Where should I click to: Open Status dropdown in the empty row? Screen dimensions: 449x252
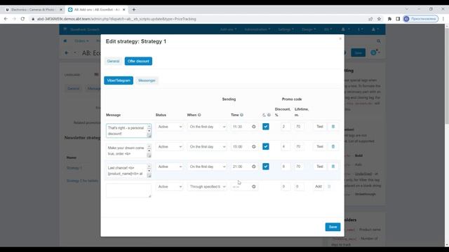(x=170, y=187)
